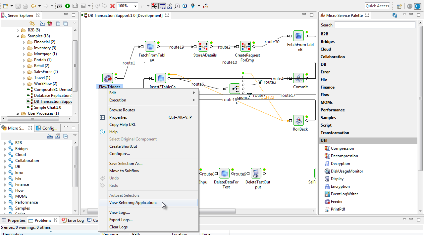Click the Collapse All icon in Server Explorer
424x235 pixels.
pyautogui.click(x=66, y=23)
